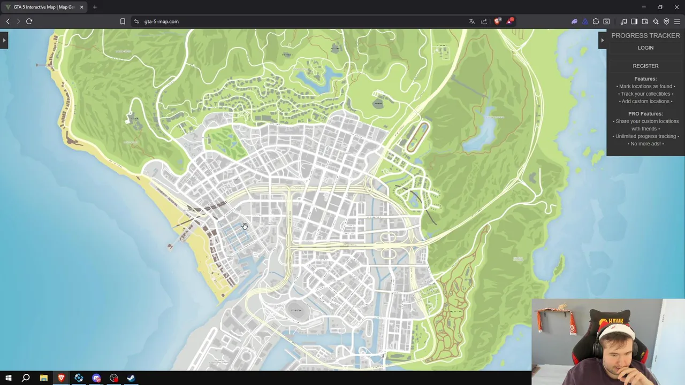Open the music playlist icon
Screen dimensions: 685x385
pos(623,21)
